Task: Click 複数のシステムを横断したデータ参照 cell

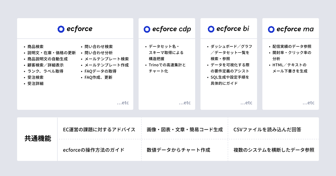Action: [274, 150]
